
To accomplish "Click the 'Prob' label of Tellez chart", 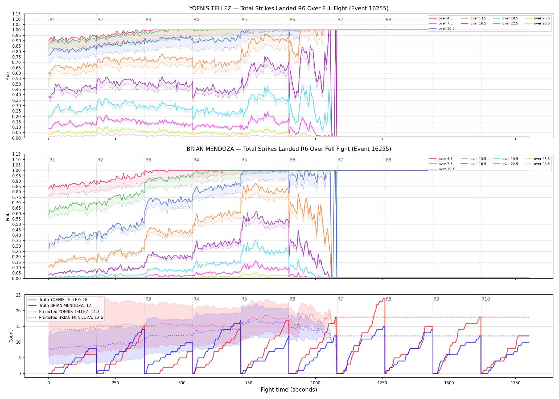I will click(8, 76).
